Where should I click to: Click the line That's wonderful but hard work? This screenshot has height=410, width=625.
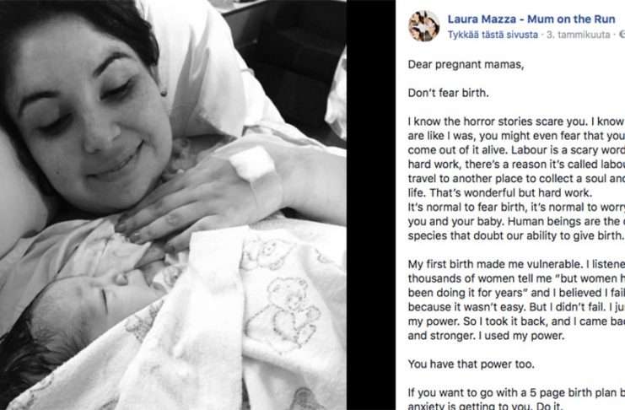(x=500, y=193)
